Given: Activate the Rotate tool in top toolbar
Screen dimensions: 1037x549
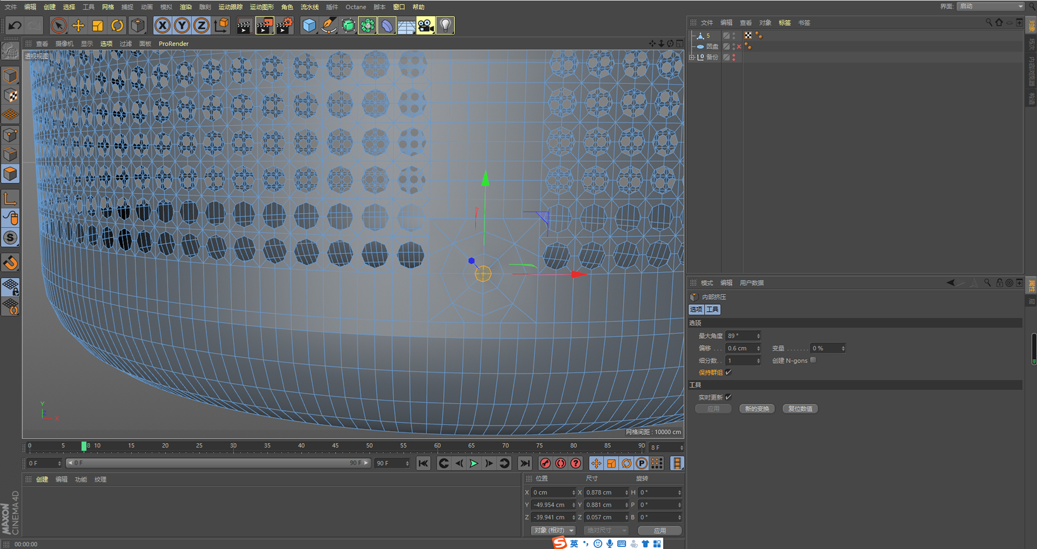Looking at the screenshot, I should click(117, 25).
